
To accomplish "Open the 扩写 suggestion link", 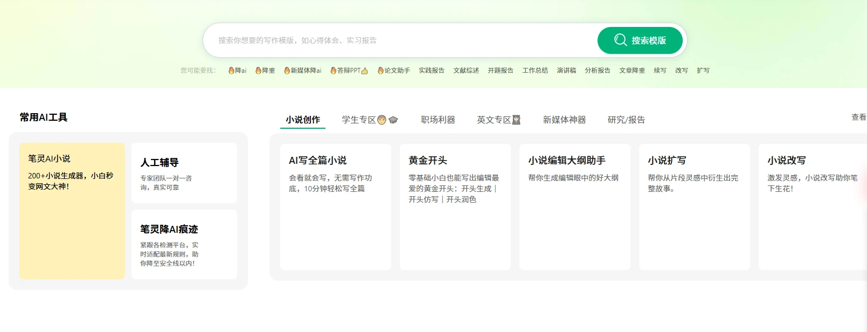I will (703, 71).
